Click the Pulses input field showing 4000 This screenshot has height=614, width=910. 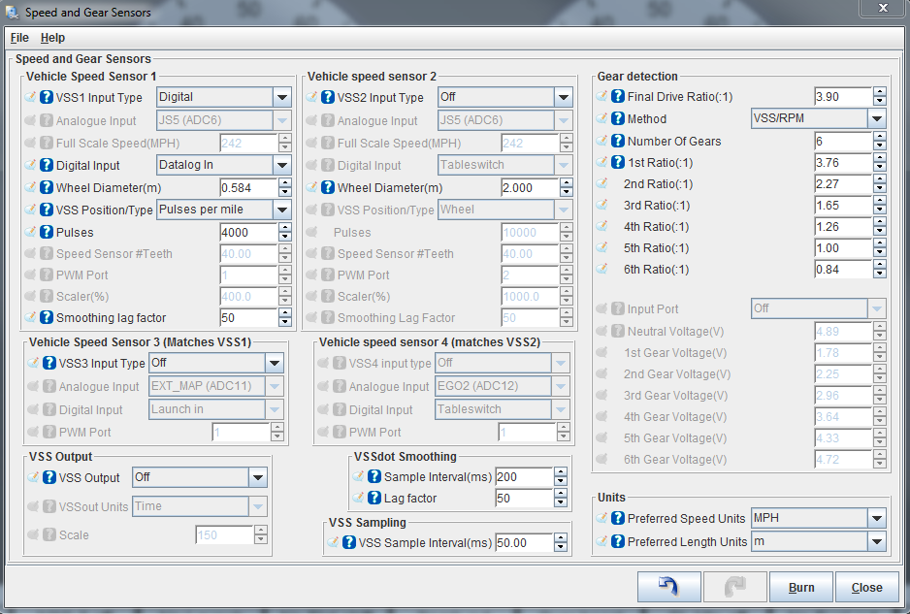tap(248, 232)
